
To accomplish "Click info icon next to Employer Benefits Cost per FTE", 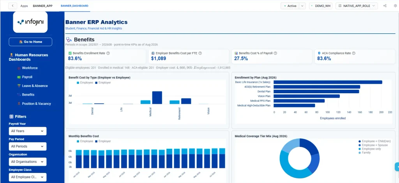I will tap(200, 53).
